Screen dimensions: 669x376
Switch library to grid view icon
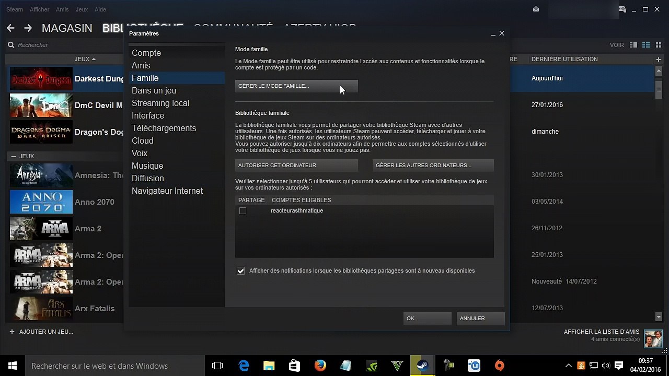click(x=658, y=45)
